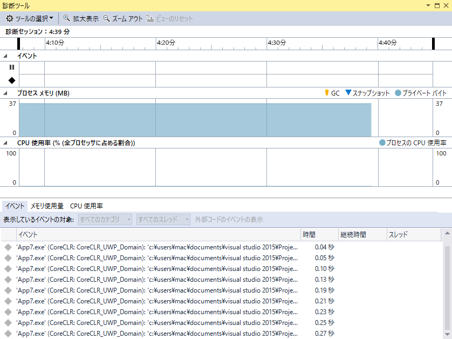The width and height of the screenshot is (452, 339).
Task: Click the diamond icon of the 0.27 秒 event
Action: [x=8, y=334]
